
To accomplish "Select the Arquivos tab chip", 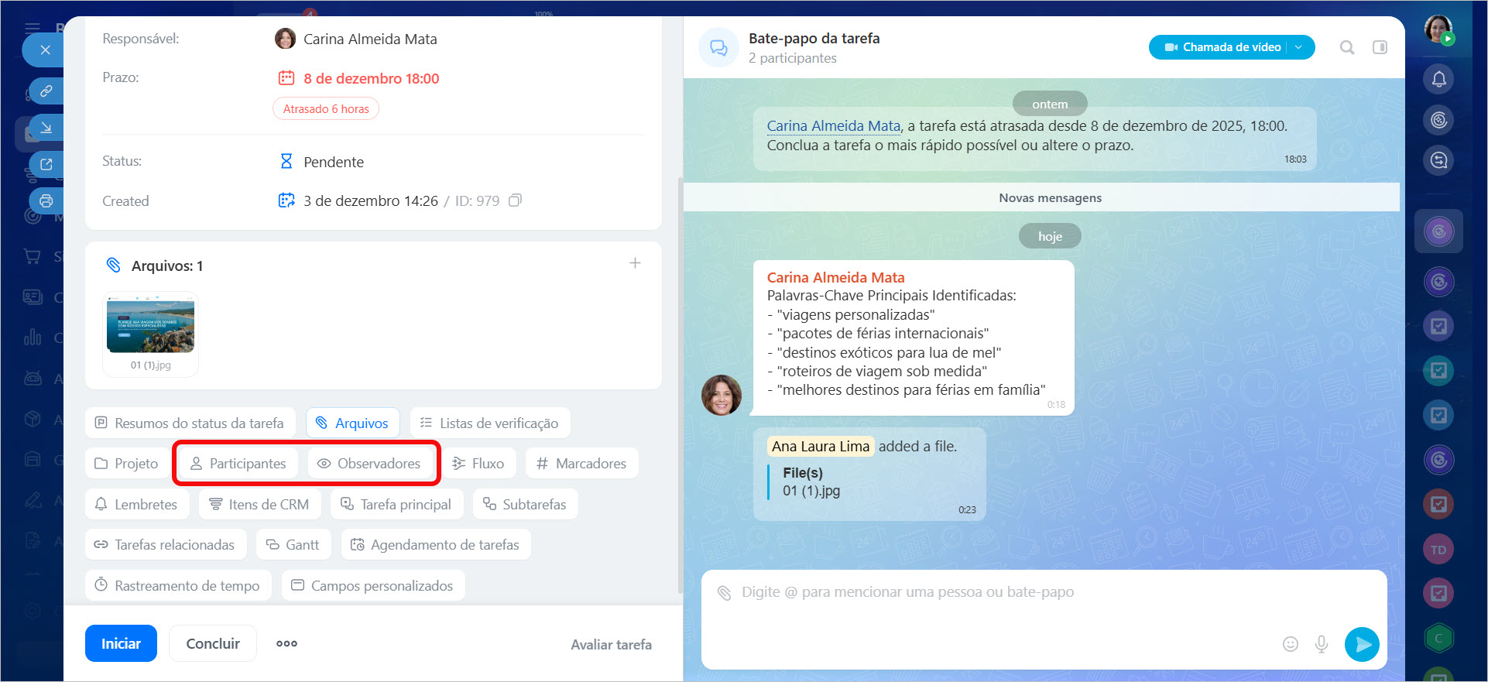I will tap(352, 423).
